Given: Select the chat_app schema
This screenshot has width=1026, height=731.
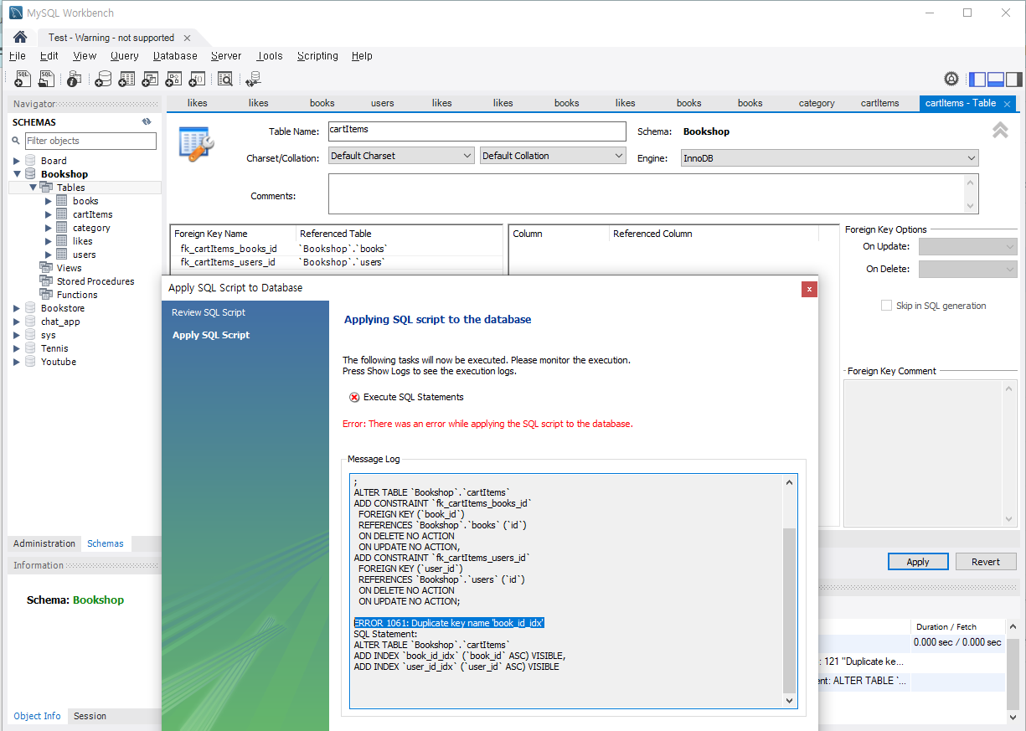Looking at the screenshot, I should pyautogui.click(x=60, y=322).
